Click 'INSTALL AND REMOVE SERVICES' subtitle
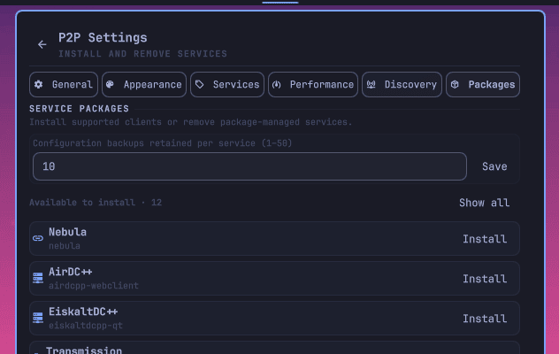Screen dimensions: 559x354 tap(142, 53)
